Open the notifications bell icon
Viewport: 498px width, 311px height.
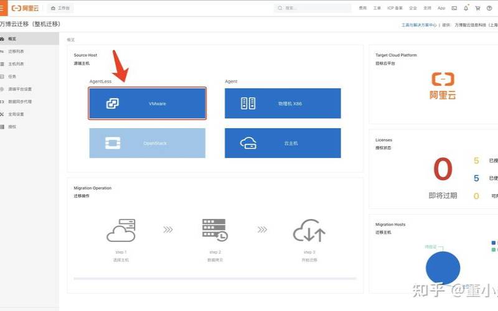(466, 8)
